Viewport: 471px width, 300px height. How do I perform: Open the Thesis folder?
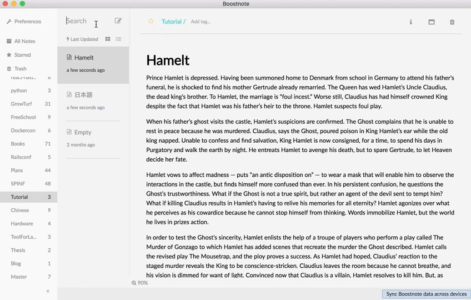28,250
